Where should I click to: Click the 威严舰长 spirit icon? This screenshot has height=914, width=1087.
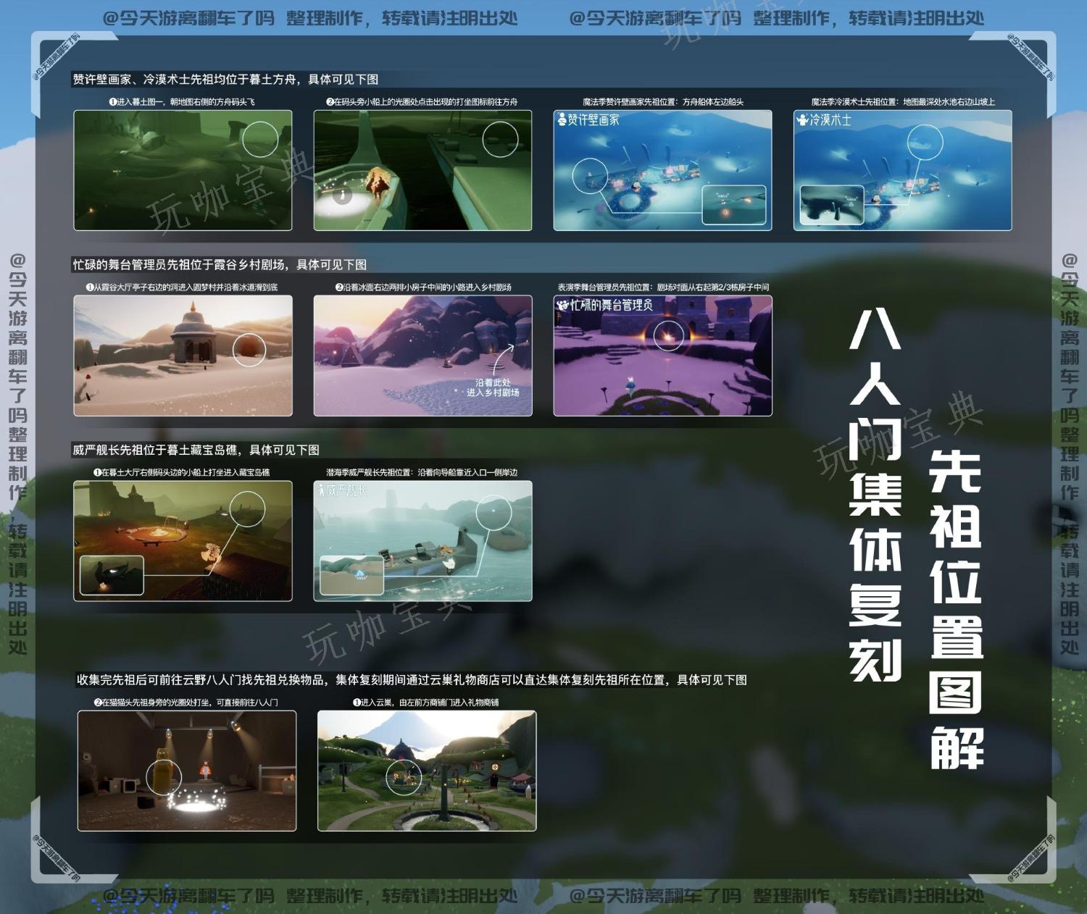point(322,490)
